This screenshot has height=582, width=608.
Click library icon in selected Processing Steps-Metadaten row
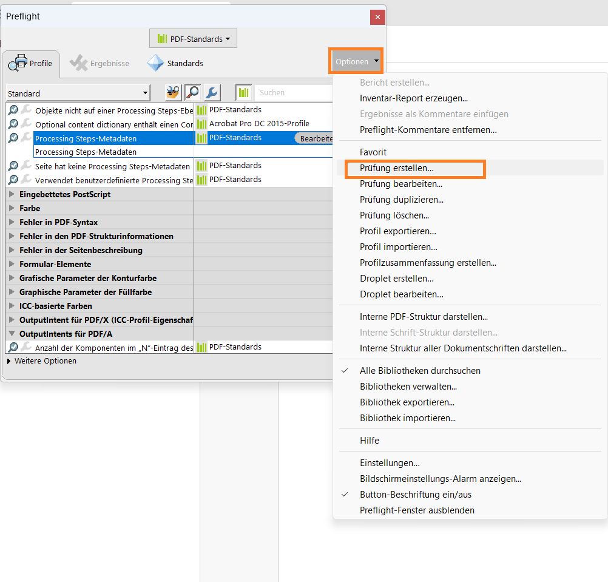click(201, 138)
